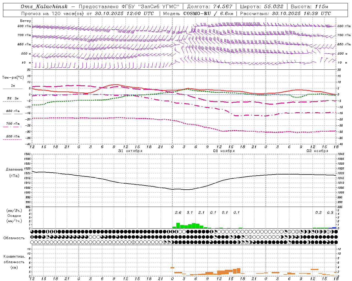The image size is (352, 281).
Task: Select the Давление pressure panel label
Action: point(14,170)
